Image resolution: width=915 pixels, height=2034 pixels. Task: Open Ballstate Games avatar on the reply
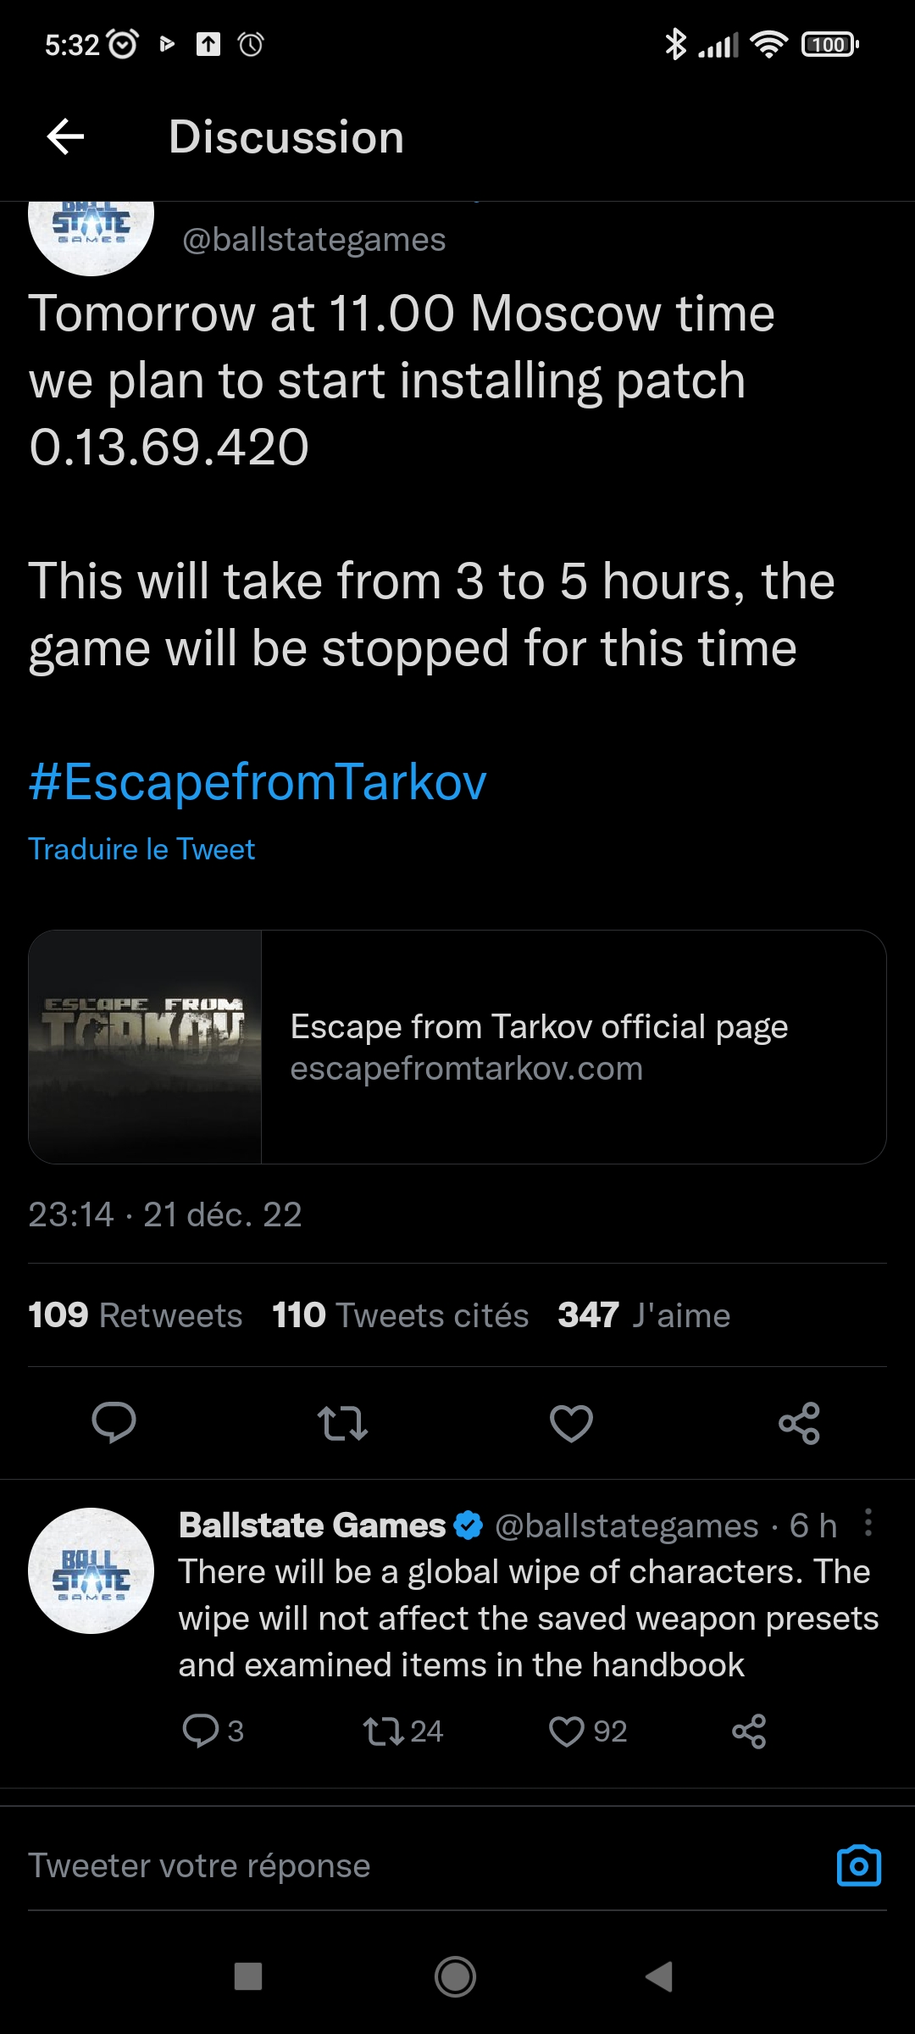tap(91, 1570)
